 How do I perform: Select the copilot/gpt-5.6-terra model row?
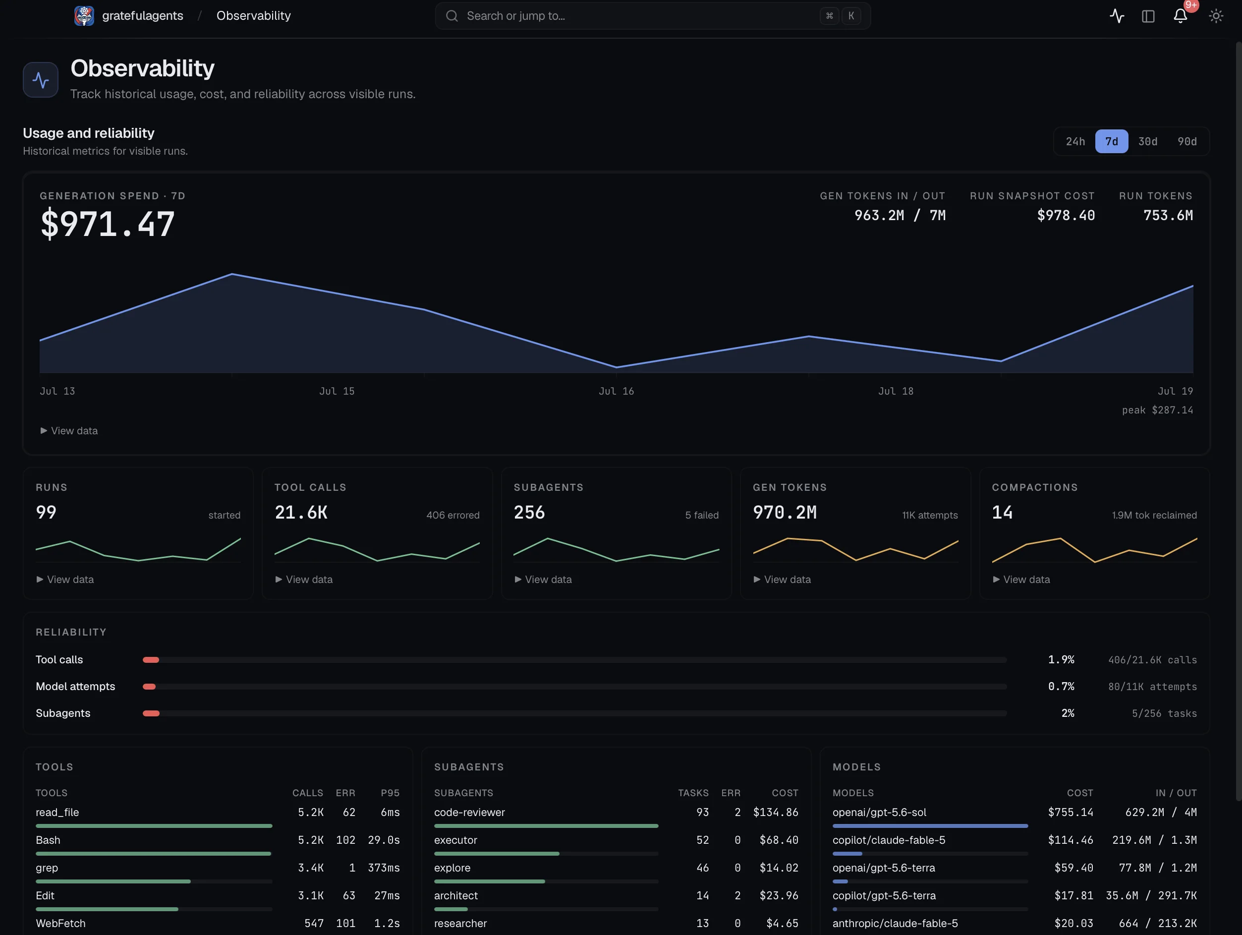point(1015,900)
